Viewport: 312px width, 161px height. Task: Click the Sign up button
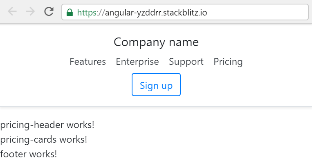tap(156, 85)
